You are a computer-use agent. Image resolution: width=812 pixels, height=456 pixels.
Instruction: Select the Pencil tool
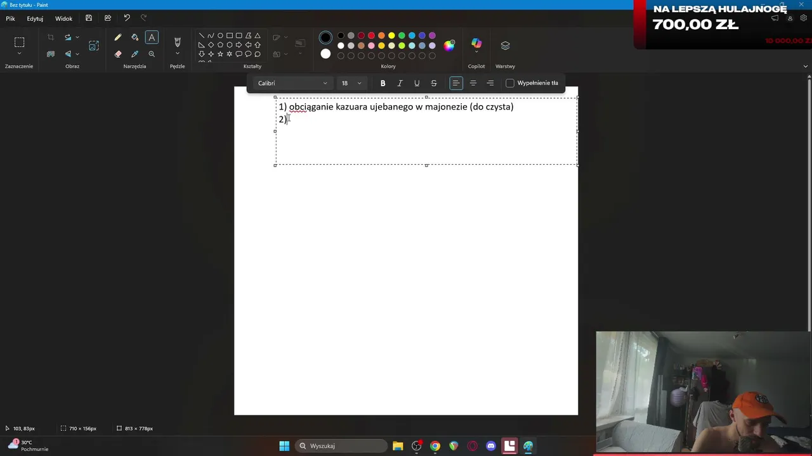coord(118,38)
